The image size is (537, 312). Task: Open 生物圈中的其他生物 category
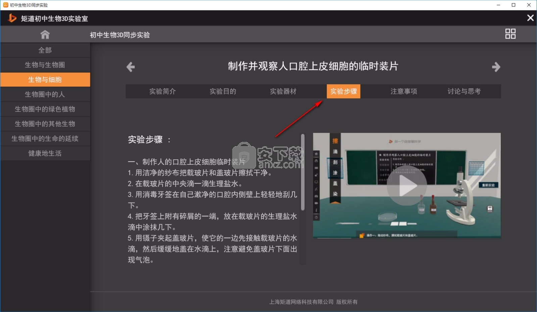[45, 124]
